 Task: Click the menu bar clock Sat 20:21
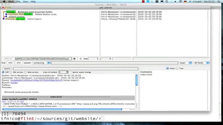(209, 1)
